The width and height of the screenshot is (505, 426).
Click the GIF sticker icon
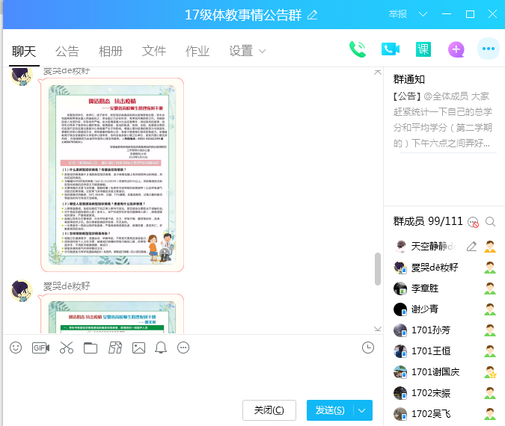pyautogui.click(x=40, y=348)
